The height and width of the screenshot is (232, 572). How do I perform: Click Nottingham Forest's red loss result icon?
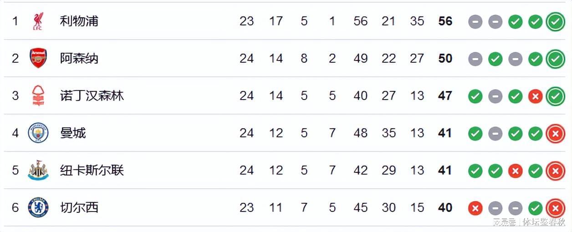pos(535,96)
